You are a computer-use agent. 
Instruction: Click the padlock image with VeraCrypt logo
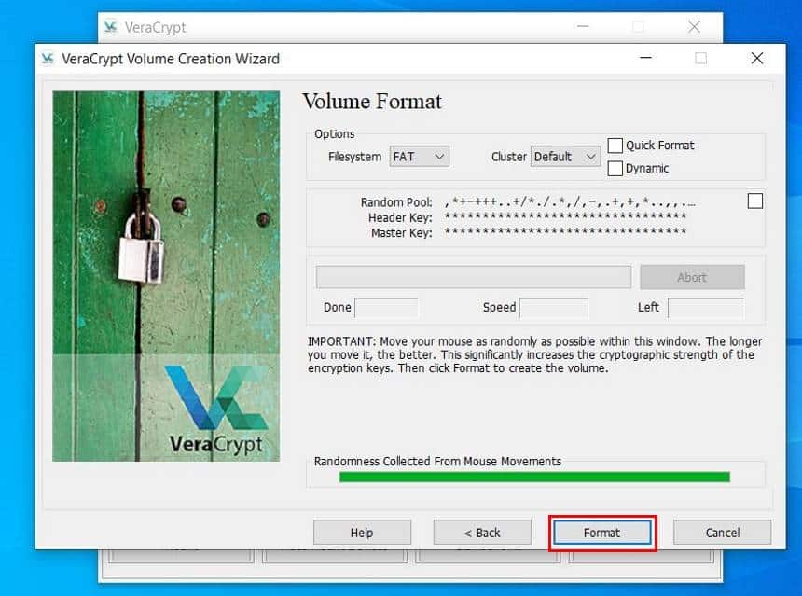click(166, 276)
